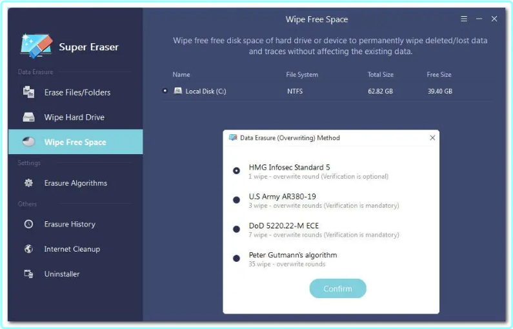Open the hamburger menu in title bar
Viewport: 513px width, 329px height.
pyautogui.click(x=464, y=19)
